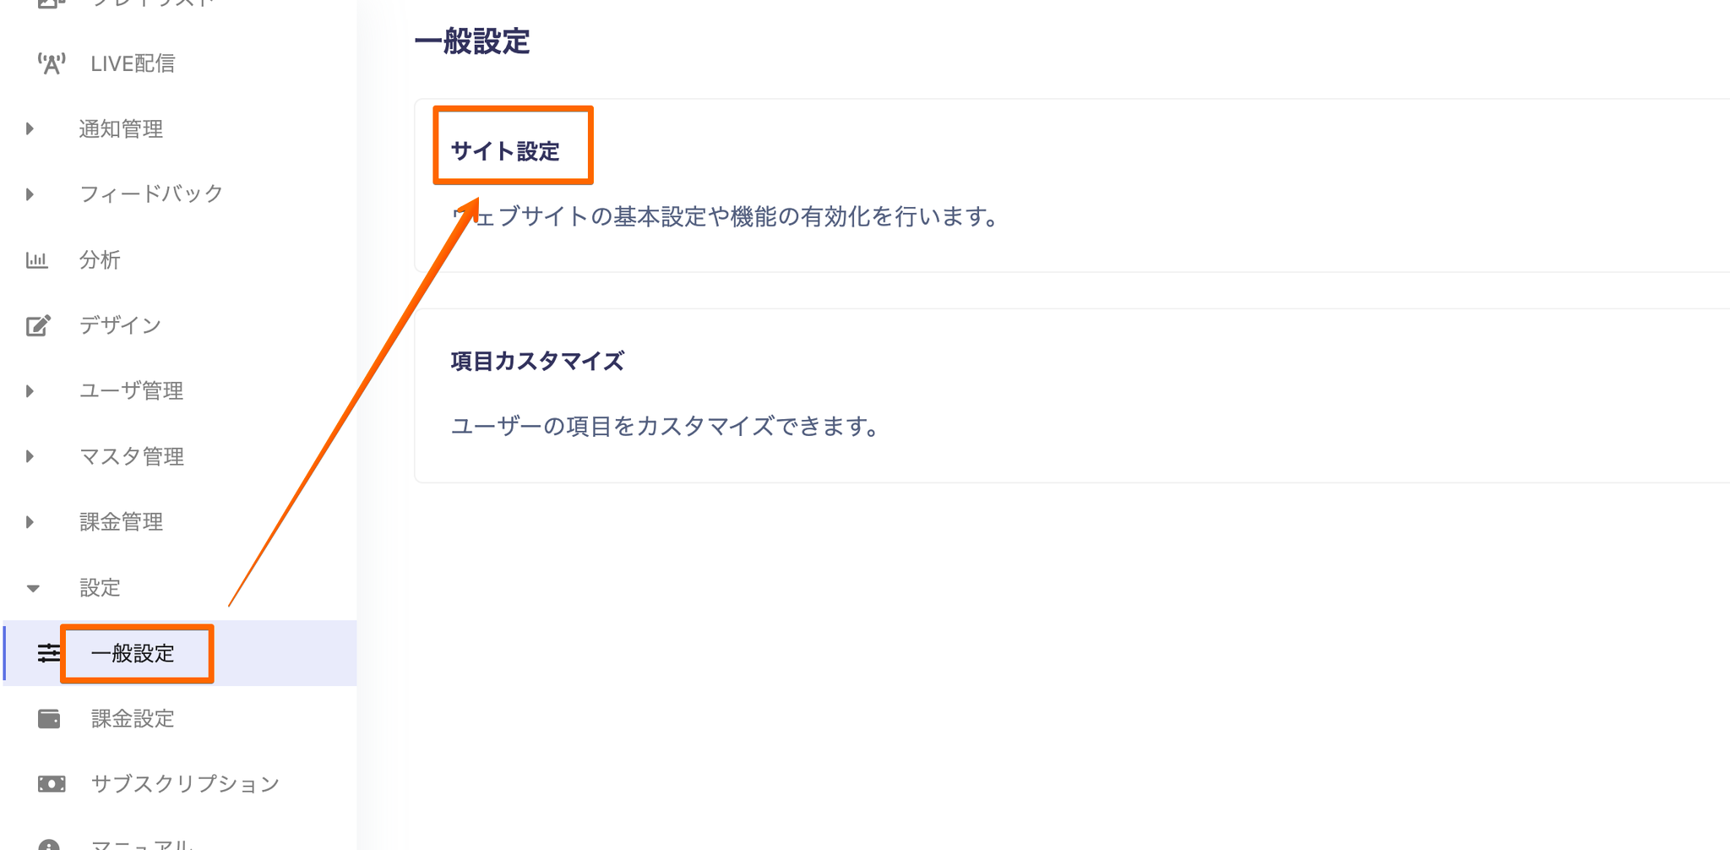The height and width of the screenshot is (850, 1730).
Task: Click the 分析 bar chart icon
Action: point(37,260)
